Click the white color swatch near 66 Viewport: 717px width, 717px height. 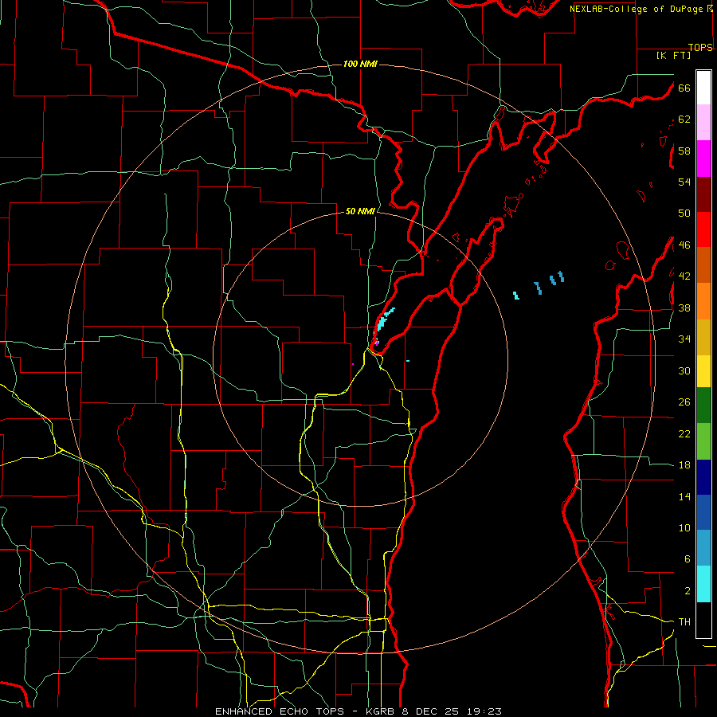pos(703,88)
